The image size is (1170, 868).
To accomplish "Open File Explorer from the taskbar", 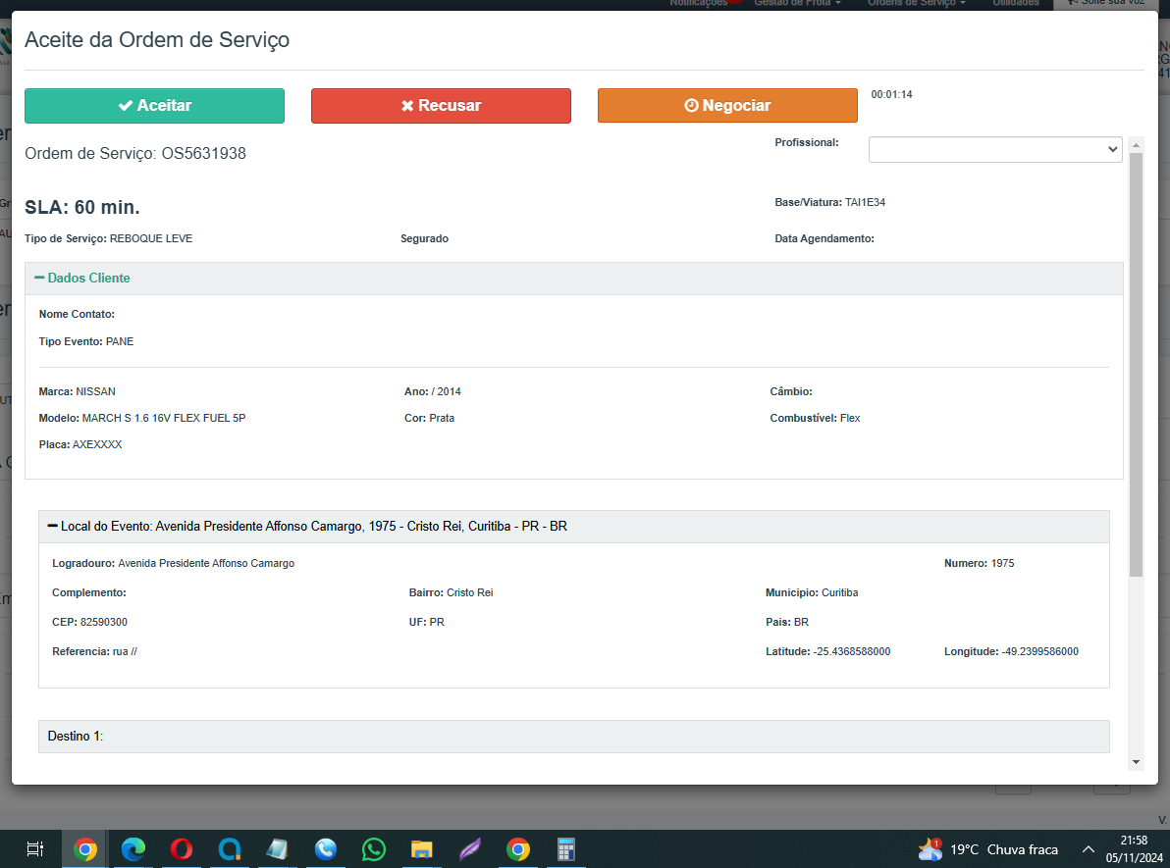I will (422, 849).
